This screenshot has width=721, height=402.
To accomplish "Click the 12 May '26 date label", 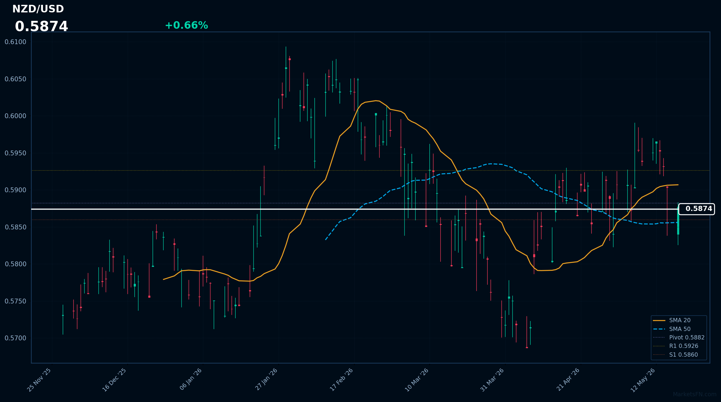I will point(643,380).
